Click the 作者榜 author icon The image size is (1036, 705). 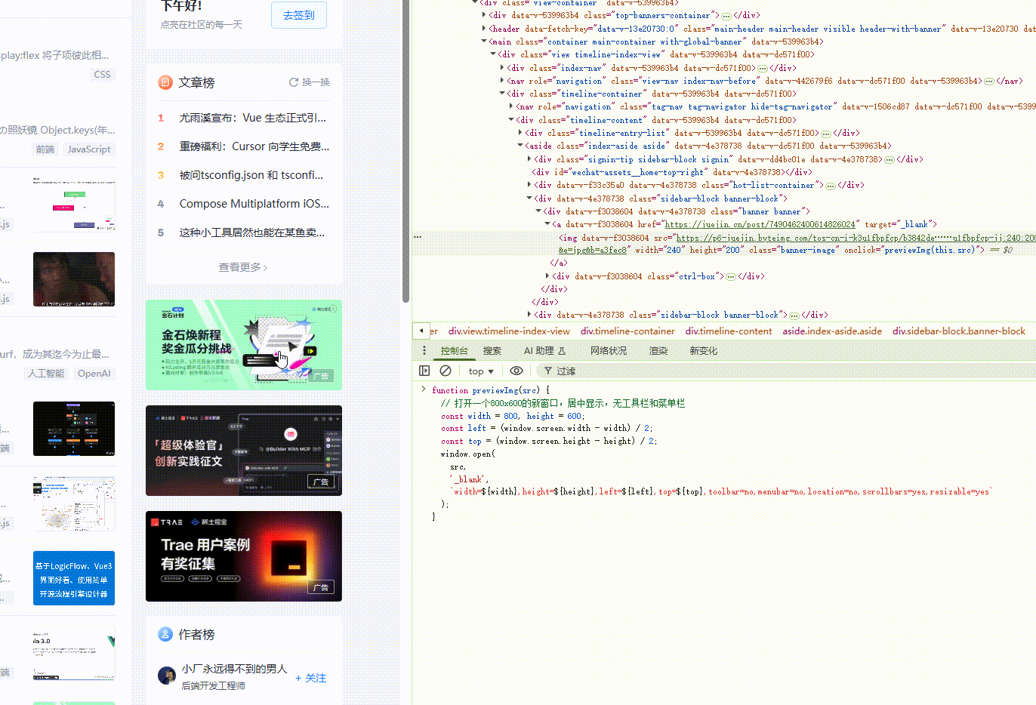click(165, 634)
